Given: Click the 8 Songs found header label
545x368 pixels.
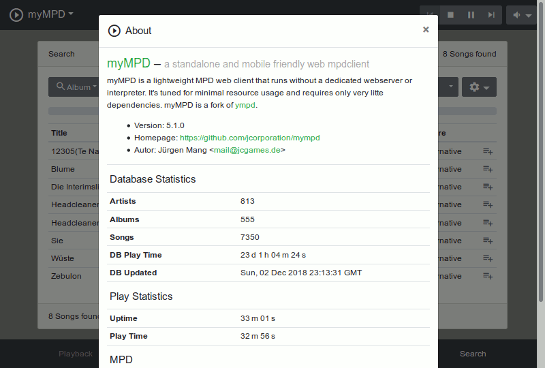Looking at the screenshot, I should 469,54.
